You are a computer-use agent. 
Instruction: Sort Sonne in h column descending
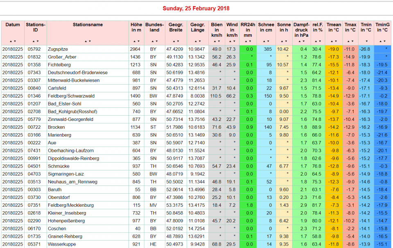click(286, 41)
